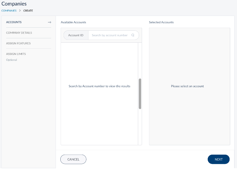Focus the Search by account number field
Image resolution: width=237 pixels, height=170 pixels.
coord(109,35)
